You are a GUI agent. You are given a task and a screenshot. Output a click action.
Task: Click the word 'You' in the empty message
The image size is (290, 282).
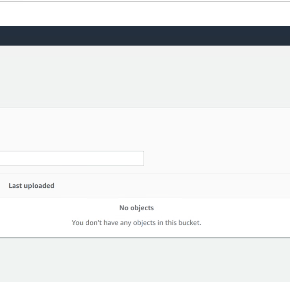78,223
